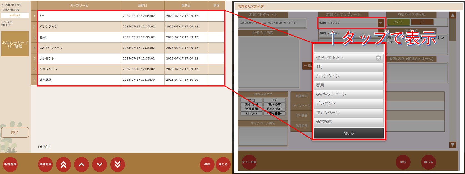
Task: Choose 1月 in the template popup list
Action: [349, 67]
